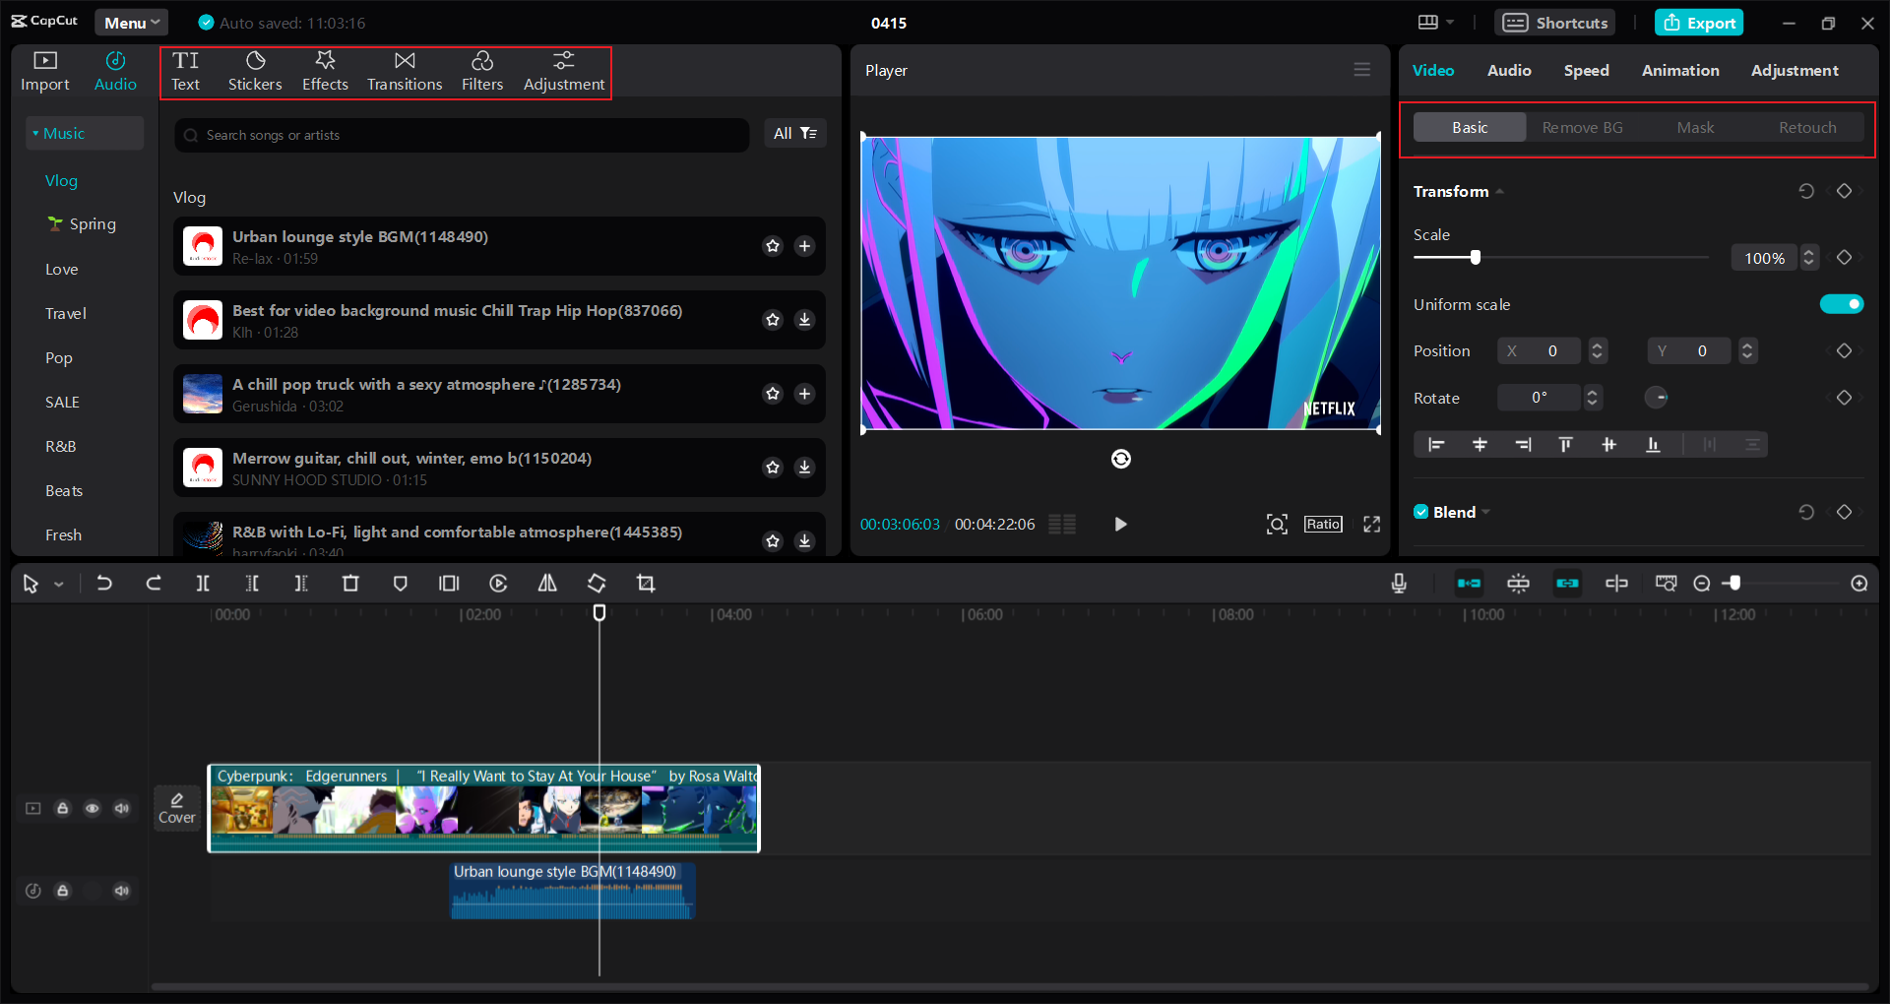Click the Export button

click(1699, 23)
